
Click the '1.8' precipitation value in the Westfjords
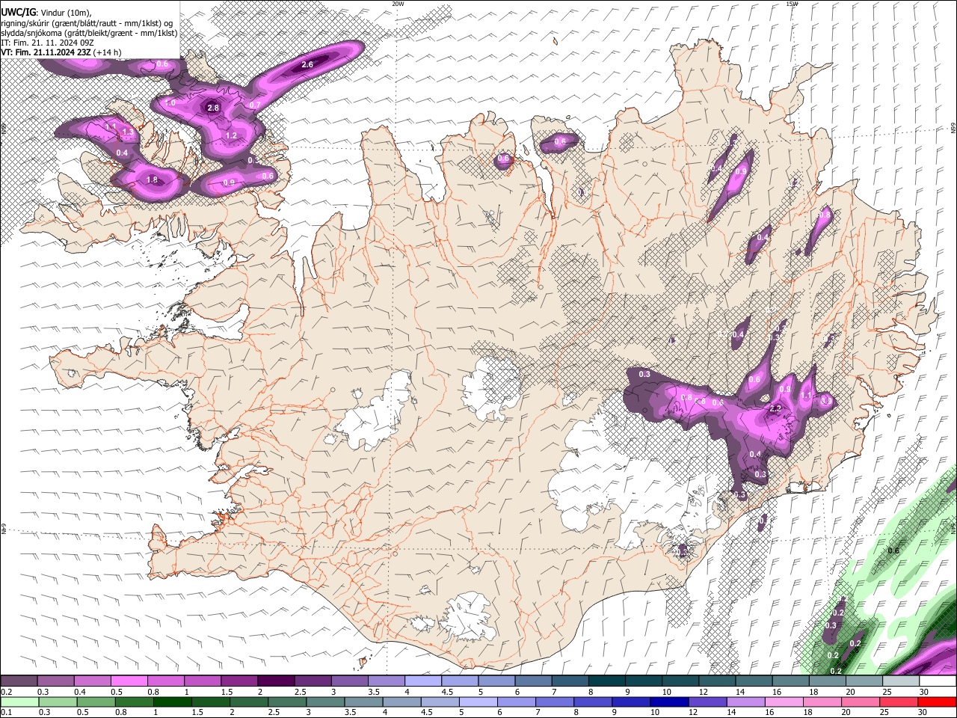[153, 179]
